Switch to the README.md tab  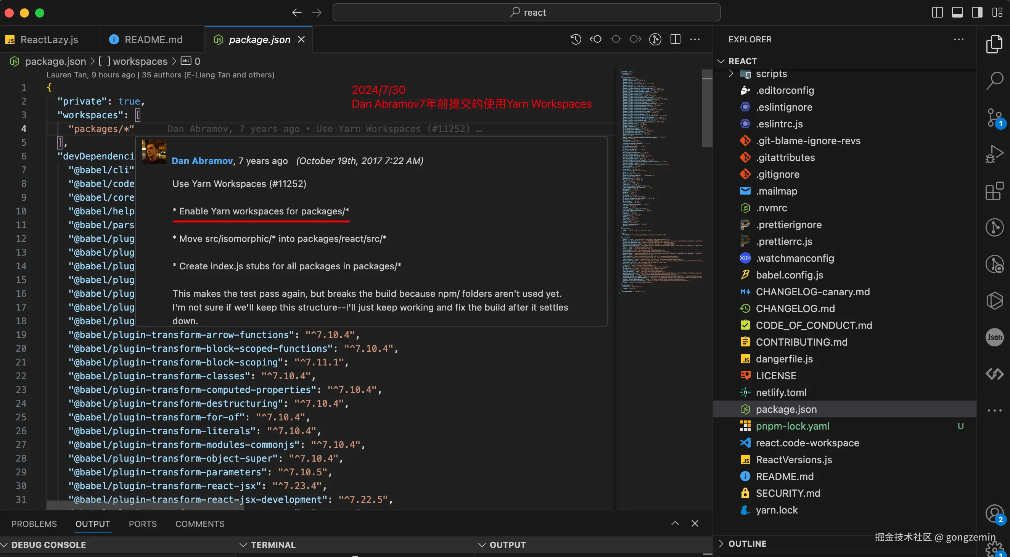tap(153, 40)
